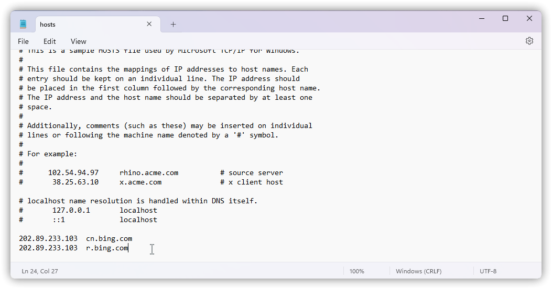The width and height of the screenshot is (552, 289).
Task: Click localhost next to ::1
Action: [x=138, y=220]
